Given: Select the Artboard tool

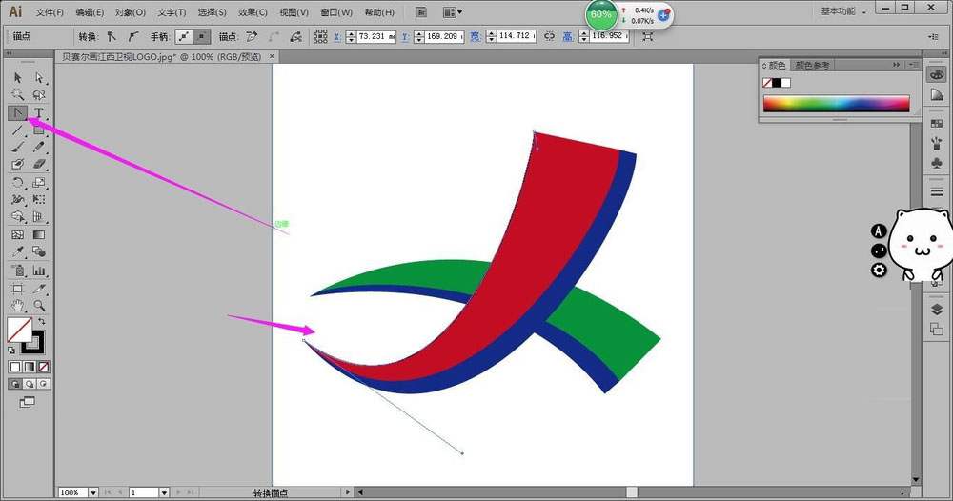Looking at the screenshot, I should click(17, 289).
